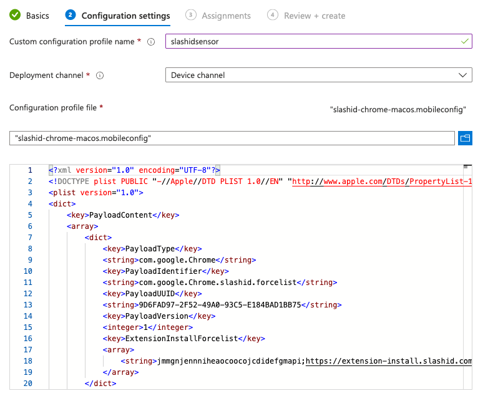This screenshot has height=406, width=493.
Task: Browse for a file with folder icon
Action: tap(465, 138)
